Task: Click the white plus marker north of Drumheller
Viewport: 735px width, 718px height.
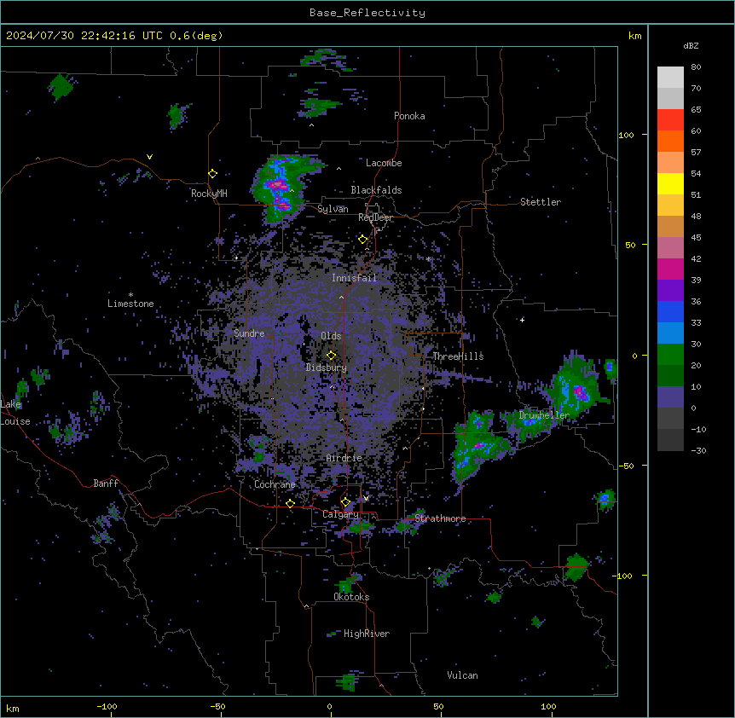Action: [x=522, y=320]
